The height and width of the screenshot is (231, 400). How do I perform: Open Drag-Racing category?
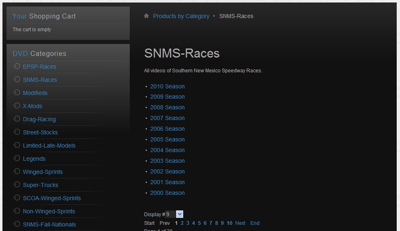(x=39, y=119)
